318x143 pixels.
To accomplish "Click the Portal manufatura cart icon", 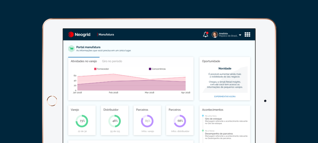I will pyautogui.click(x=71, y=48).
